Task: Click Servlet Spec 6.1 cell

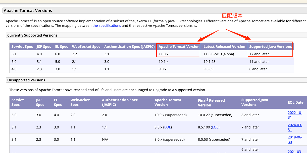Action: pos(14,54)
